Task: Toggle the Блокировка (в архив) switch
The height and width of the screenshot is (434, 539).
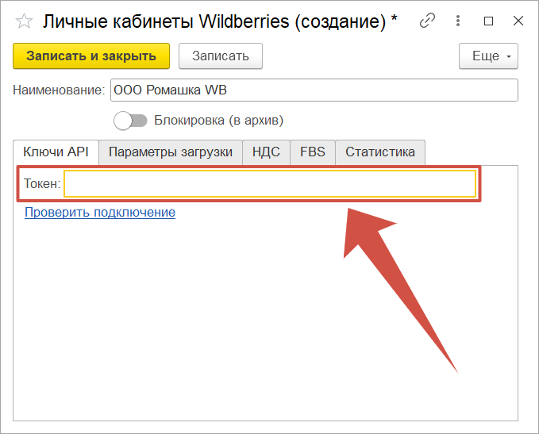Action: click(x=131, y=121)
